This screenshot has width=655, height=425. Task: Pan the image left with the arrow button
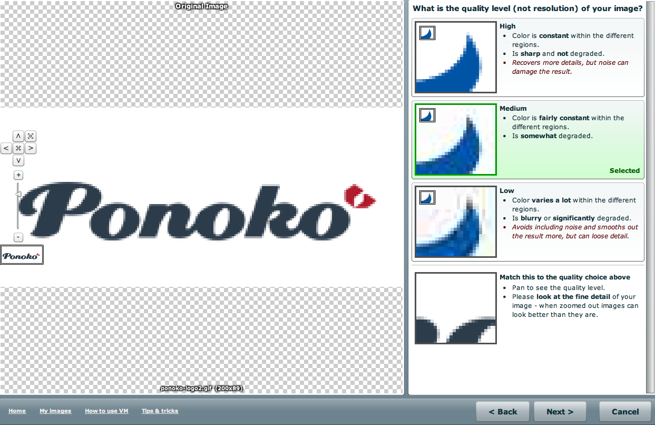pyautogui.click(x=6, y=148)
